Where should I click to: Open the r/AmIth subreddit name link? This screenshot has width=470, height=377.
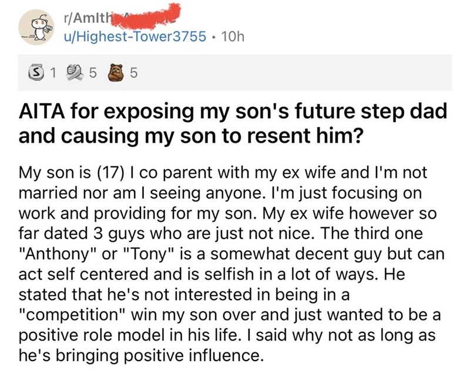tap(87, 16)
